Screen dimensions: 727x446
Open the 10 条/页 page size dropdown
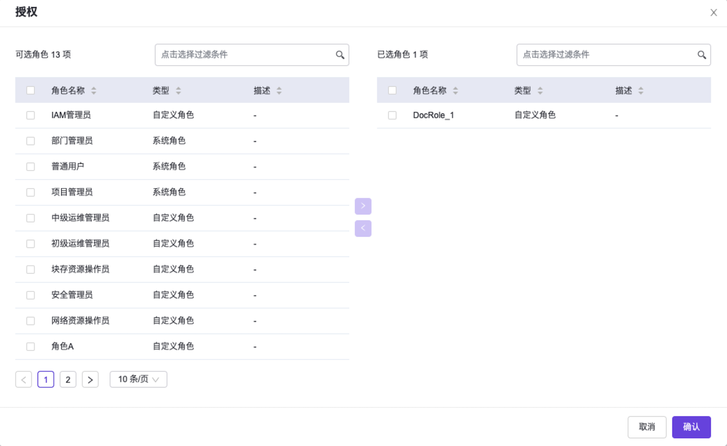pos(138,379)
